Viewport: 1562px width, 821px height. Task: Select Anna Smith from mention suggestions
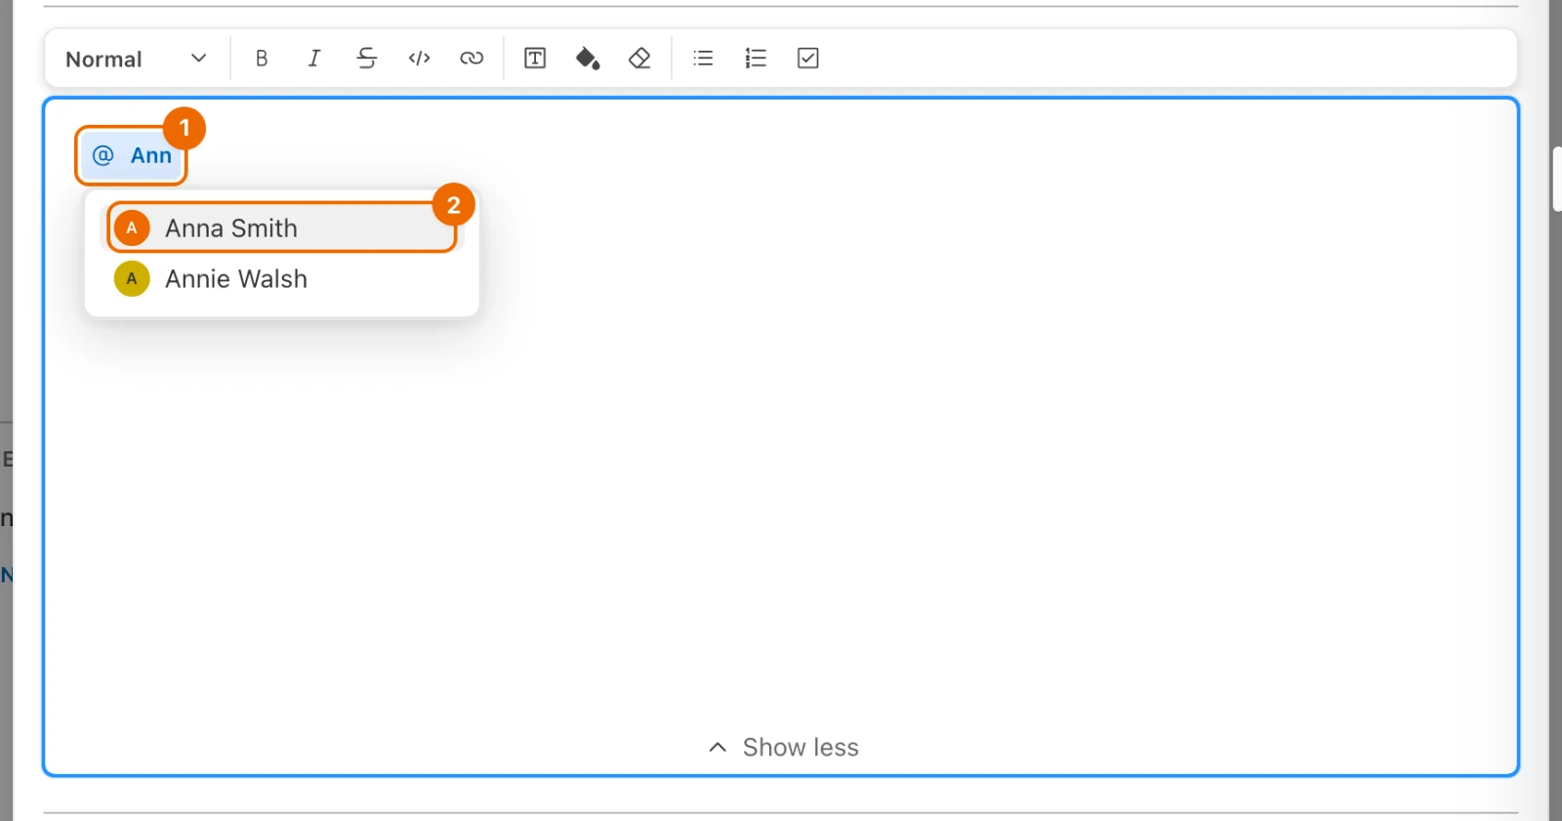(x=282, y=227)
